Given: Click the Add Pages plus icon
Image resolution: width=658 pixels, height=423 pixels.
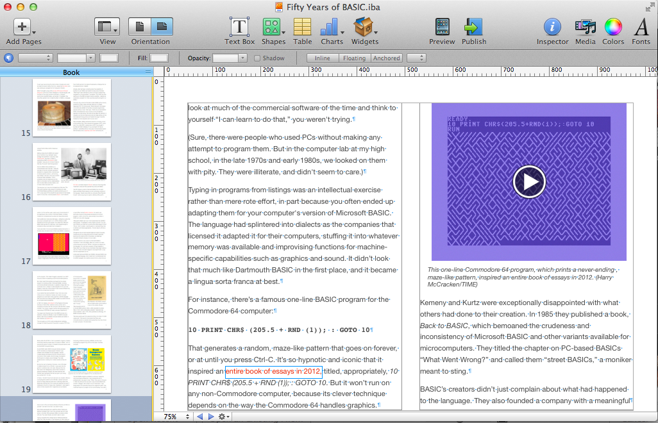Looking at the screenshot, I should click(21, 27).
